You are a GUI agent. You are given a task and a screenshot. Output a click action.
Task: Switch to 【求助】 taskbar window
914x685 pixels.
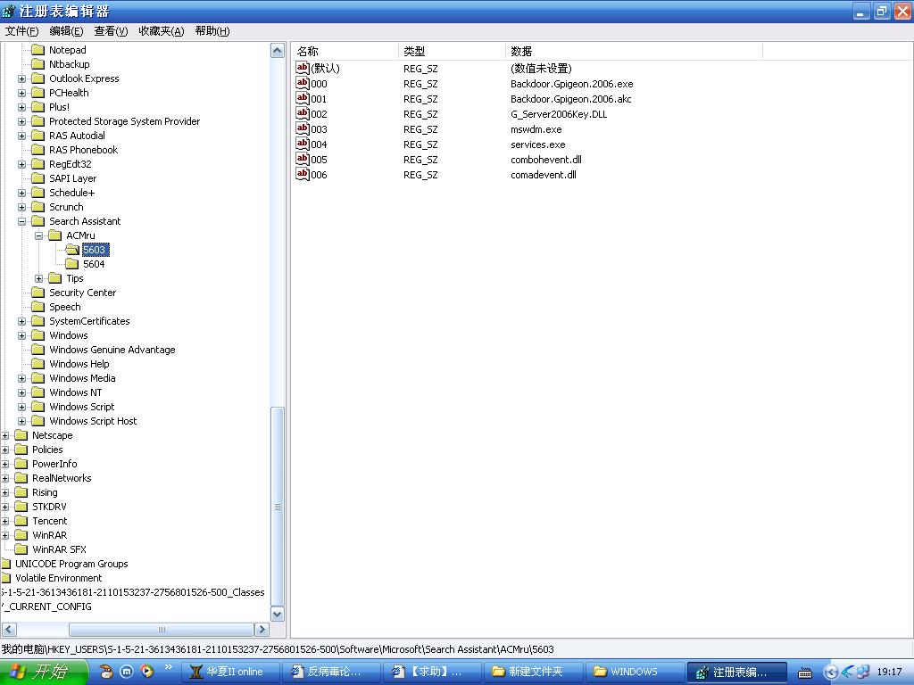point(433,672)
